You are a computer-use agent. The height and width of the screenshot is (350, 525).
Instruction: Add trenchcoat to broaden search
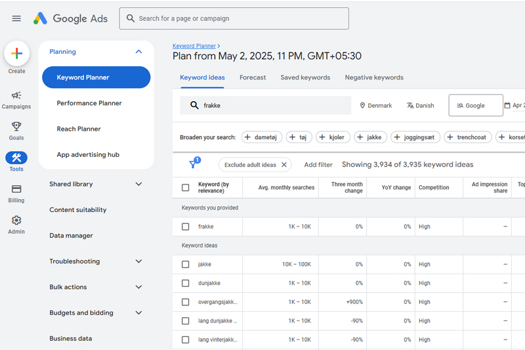point(468,137)
